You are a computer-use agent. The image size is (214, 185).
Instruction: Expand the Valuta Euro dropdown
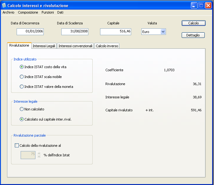pyautogui.click(x=163, y=32)
